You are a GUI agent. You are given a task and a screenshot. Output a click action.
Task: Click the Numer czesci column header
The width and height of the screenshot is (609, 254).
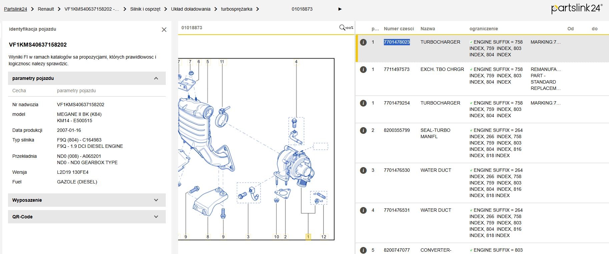click(x=399, y=29)
